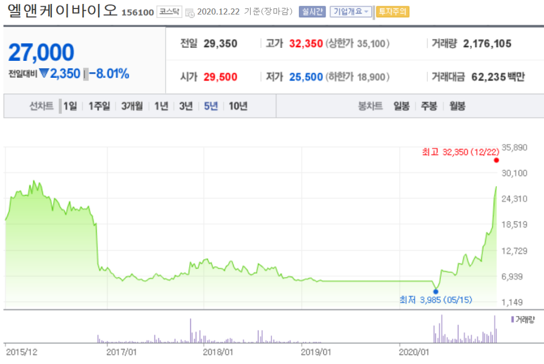Screen dimensions: 544x364
Task: Click the 하한가 18,900 text
Action: click(x=358, y=77)
